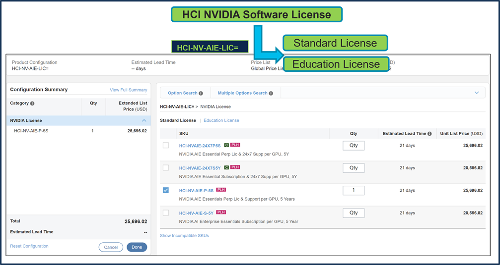500x265 pixels.
Task: Click Qty field for HCI-NVAIE-24X7S5Y
Action: [x=354, y=168]
